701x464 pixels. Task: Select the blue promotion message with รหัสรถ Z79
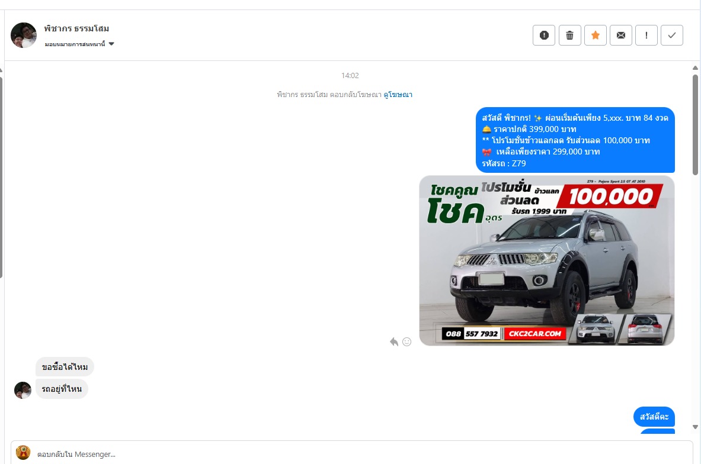[x=575, y=140]
